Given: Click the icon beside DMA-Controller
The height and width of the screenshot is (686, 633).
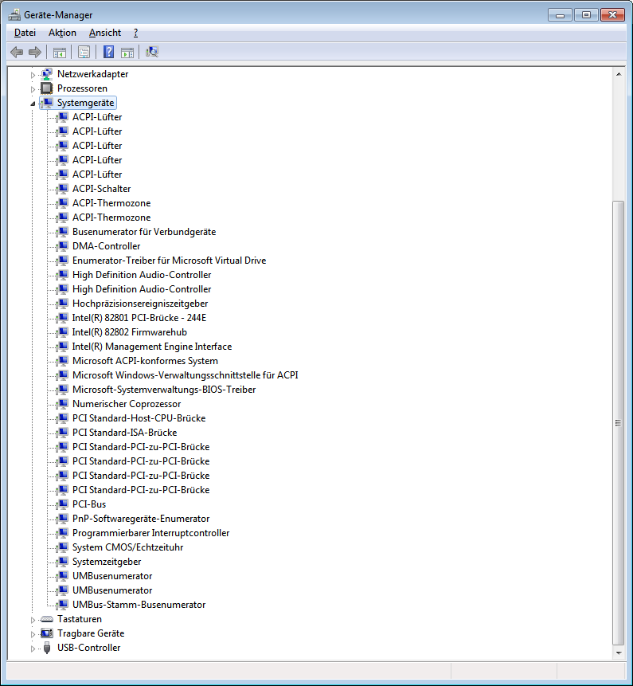Looking at the screenshot, I should coord(63,246).
